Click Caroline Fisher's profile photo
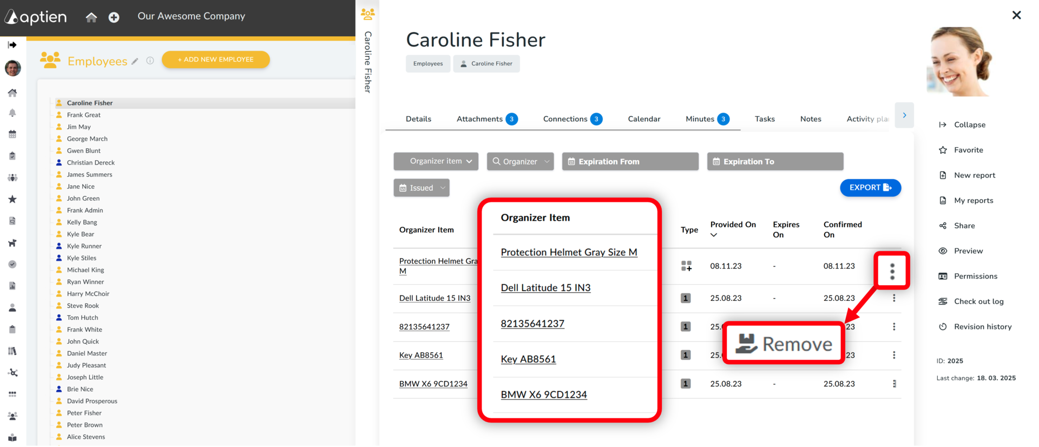 (961, 62)
